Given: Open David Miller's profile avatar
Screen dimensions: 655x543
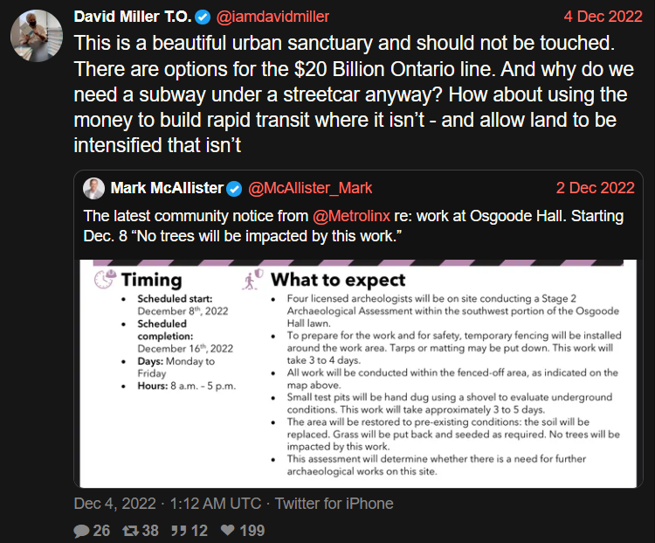Looking at the screenshot, I should point(36,37).
